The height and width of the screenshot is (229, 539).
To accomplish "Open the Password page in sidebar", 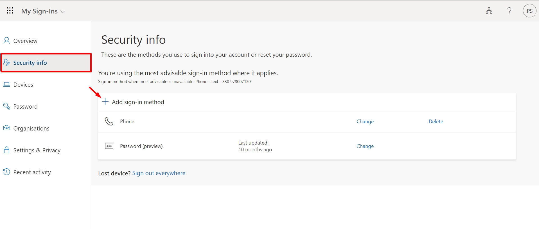I will tap(25, 107).
